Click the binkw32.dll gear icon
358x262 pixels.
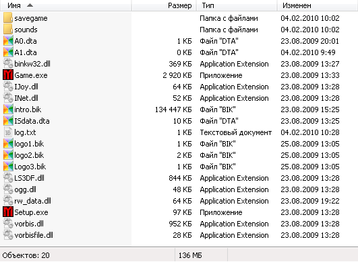8,64
